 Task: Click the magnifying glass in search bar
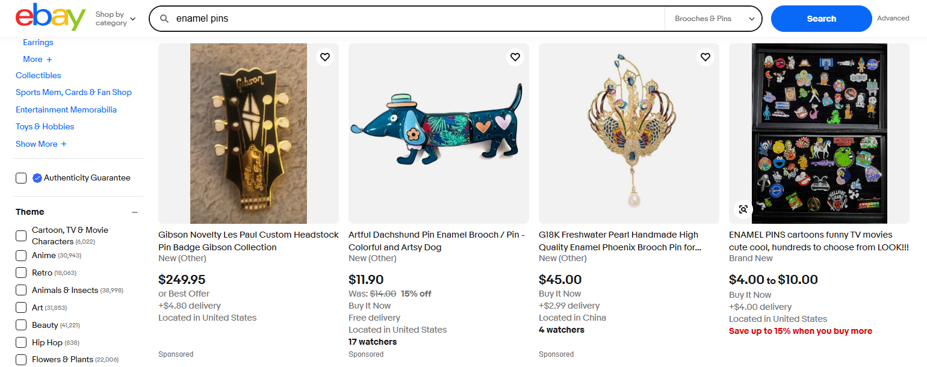click(164, 19)
